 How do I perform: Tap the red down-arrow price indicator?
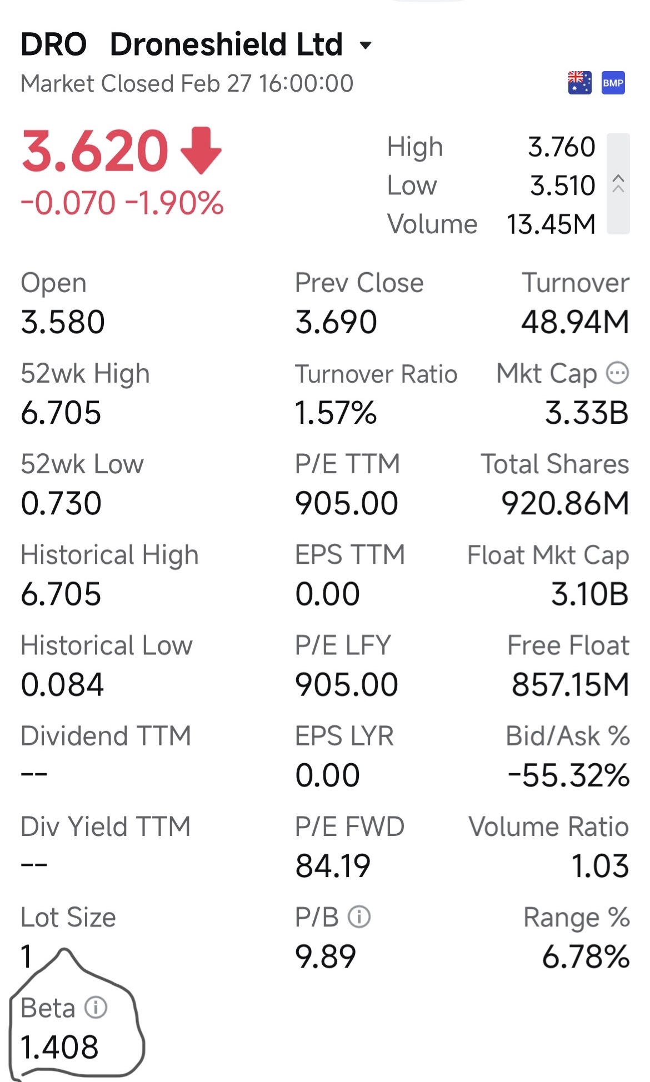coord(201,150)
